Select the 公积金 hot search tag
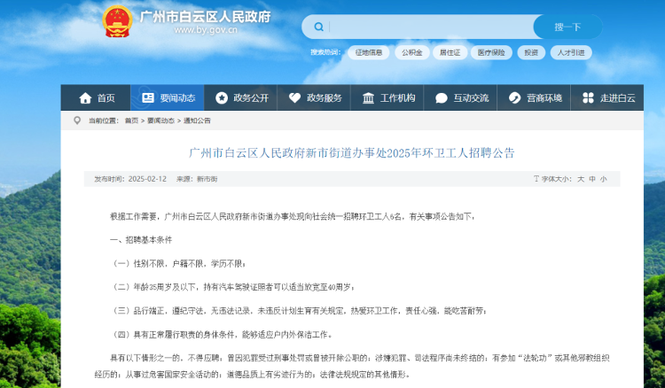The height and width of the screenshot is (388, 665). click(412, 52)
